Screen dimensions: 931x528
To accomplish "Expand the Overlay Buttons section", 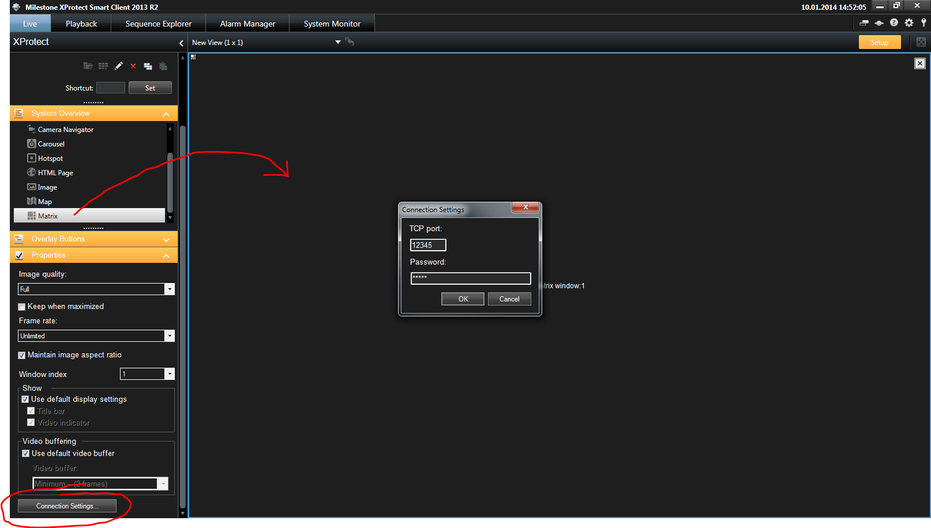I will tap(166, 239).
